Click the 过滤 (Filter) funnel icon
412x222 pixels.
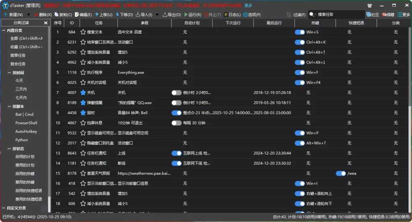tap(289, 14)
